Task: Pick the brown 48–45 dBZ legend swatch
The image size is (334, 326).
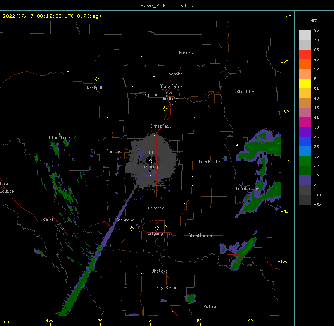Action: pyautogui.click(x=305, y=103)
